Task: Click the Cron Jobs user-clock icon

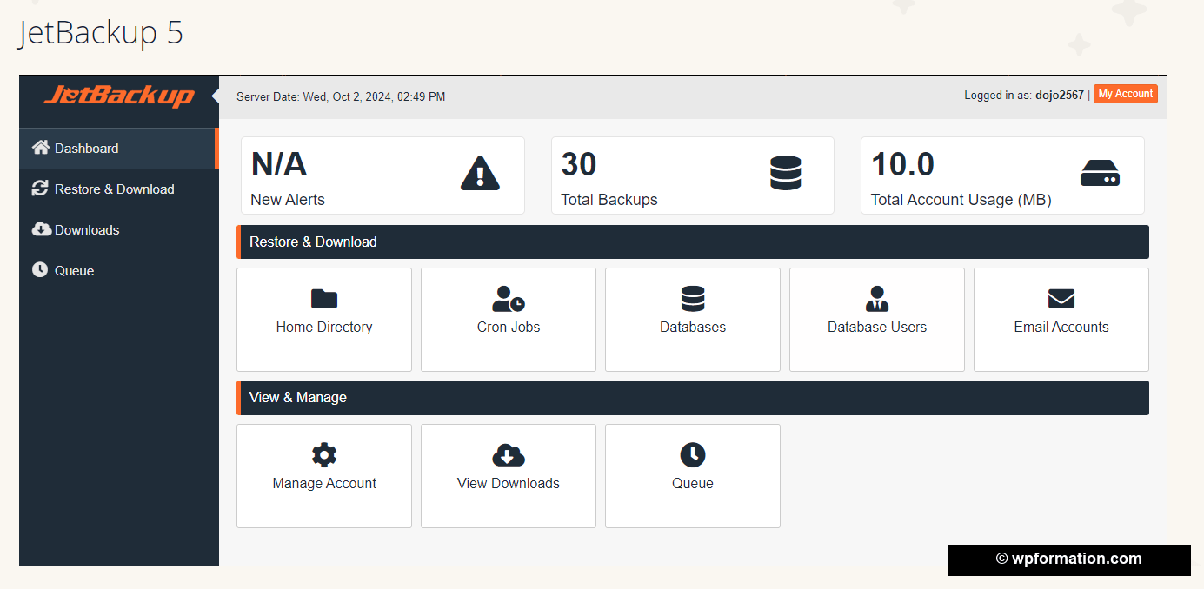Action: pyautogui.click(x=509, y=299)
